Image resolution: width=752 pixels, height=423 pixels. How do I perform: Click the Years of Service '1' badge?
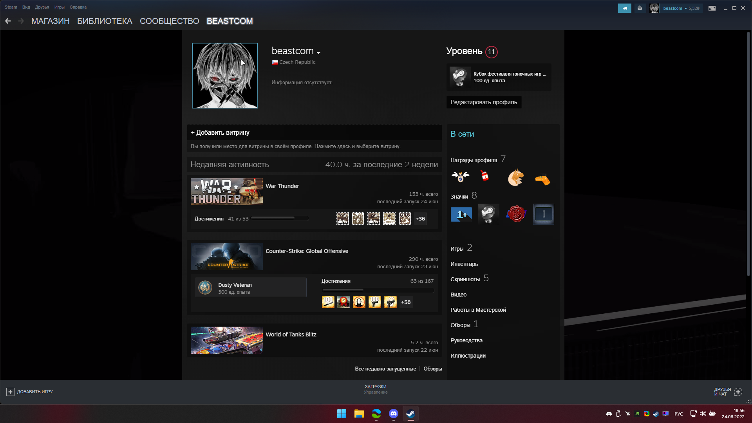click(x=543, y=214)
